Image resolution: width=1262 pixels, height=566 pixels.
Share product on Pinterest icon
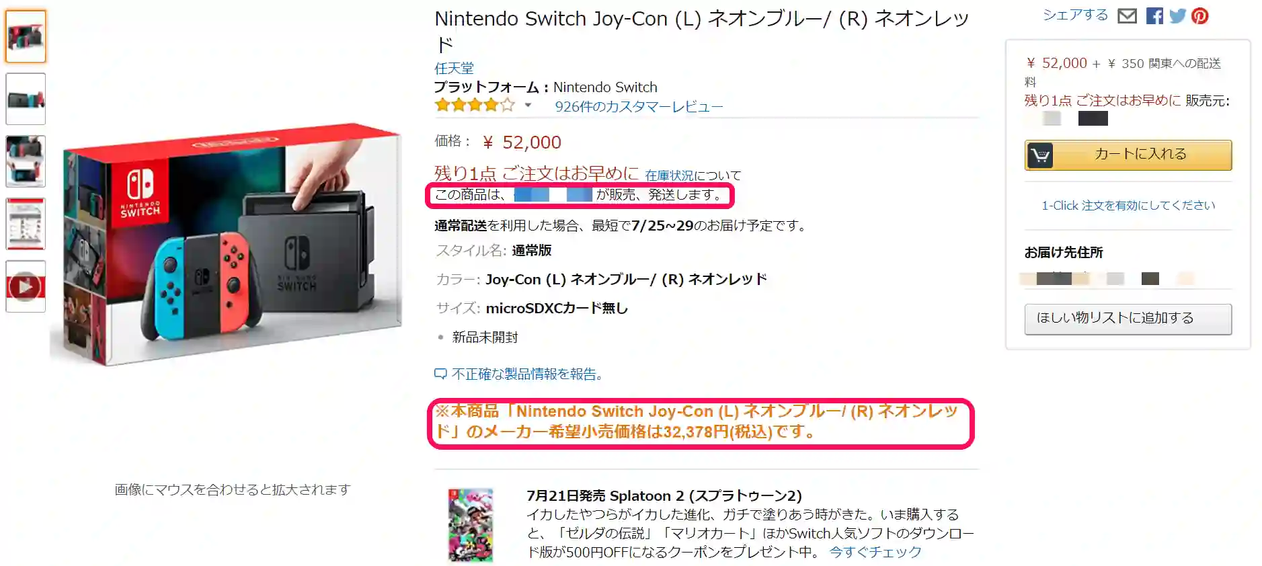(x=1200, y=15)
